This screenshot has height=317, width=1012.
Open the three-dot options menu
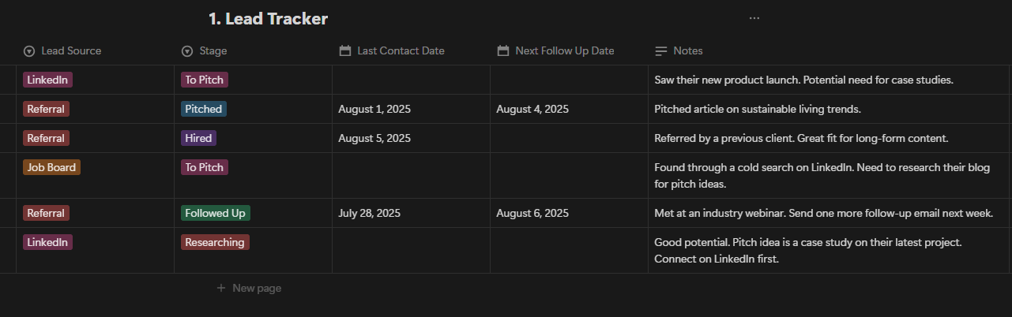click(754, 18)
